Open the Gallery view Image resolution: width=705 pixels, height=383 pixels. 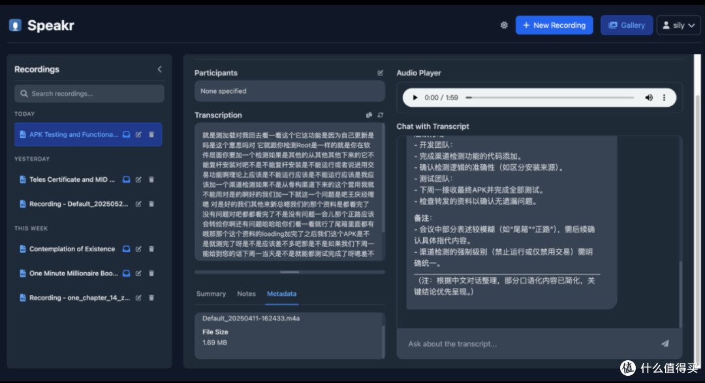[627, 25]
